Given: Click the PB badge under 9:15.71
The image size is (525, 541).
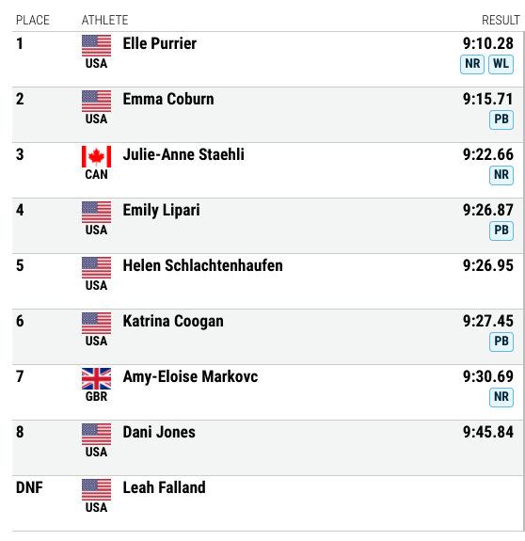Looking at the screenshot, I should (501, 119).
